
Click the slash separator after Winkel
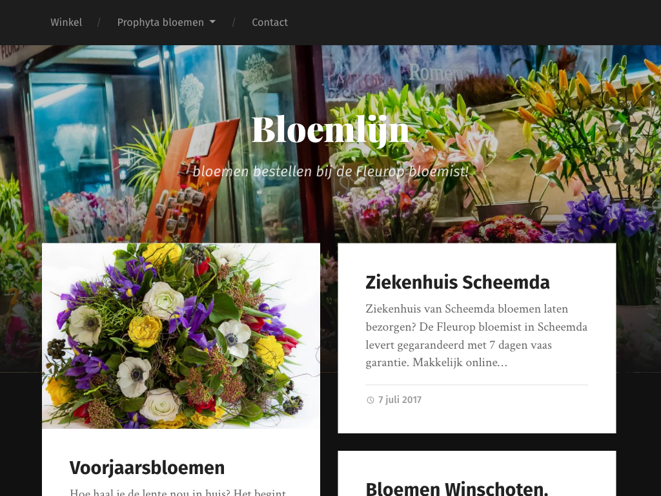click(99, 23)
